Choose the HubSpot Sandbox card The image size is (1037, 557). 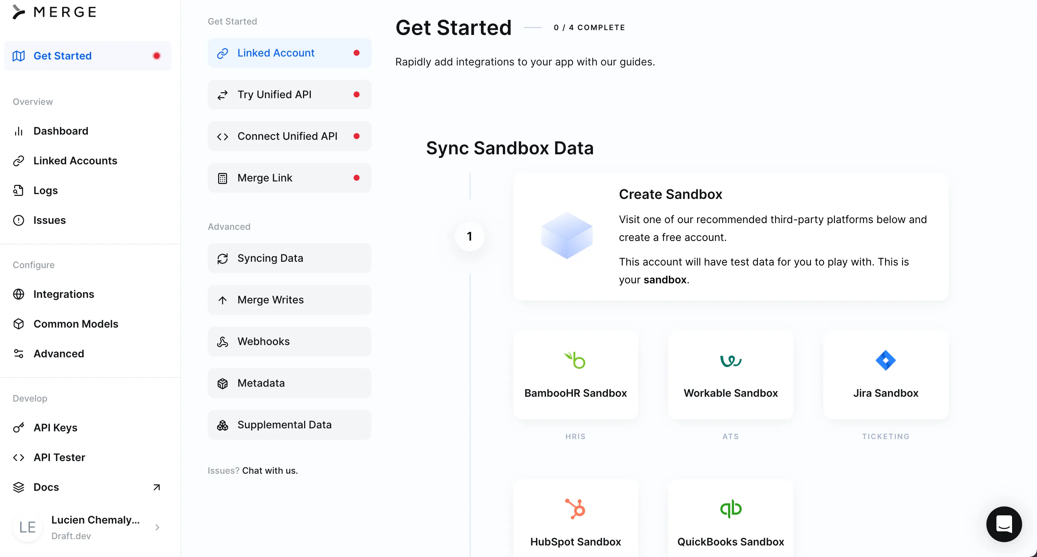click(575, 519)
